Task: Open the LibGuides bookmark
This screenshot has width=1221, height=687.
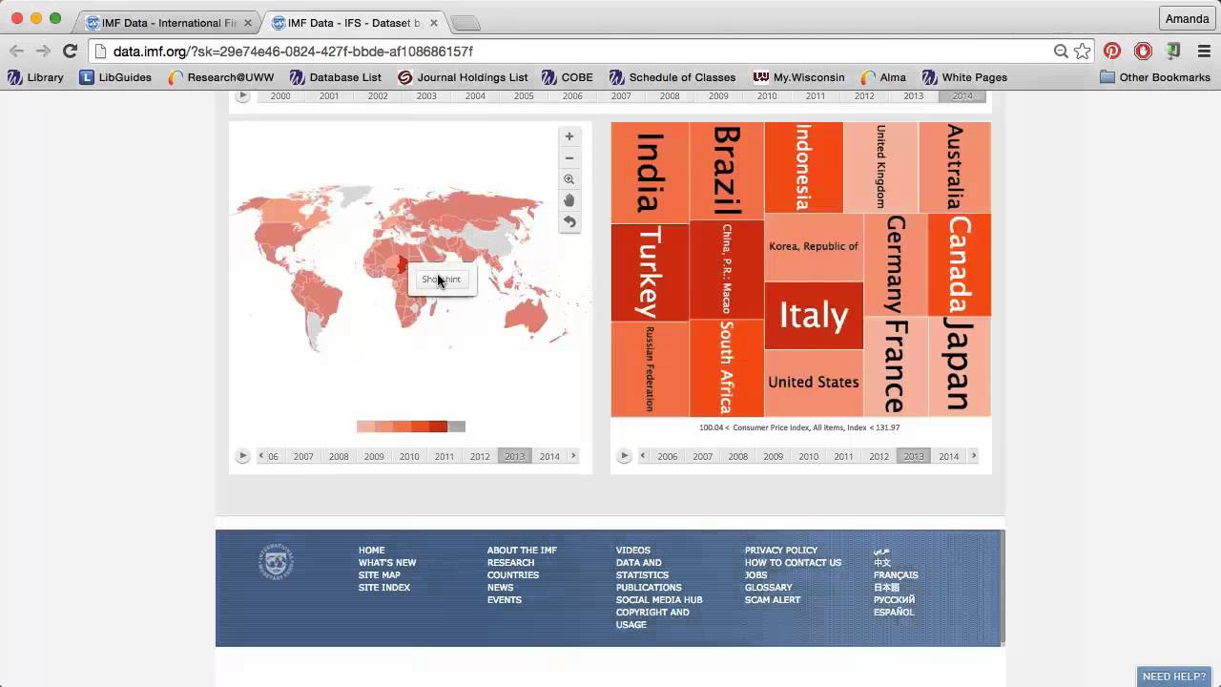Action: [115, 77]
